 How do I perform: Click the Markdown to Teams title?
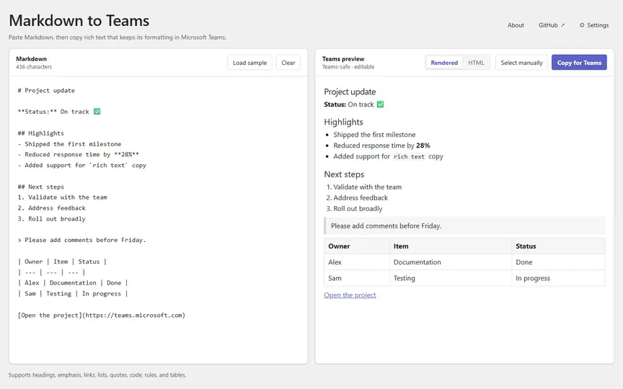tap(79, 21)
